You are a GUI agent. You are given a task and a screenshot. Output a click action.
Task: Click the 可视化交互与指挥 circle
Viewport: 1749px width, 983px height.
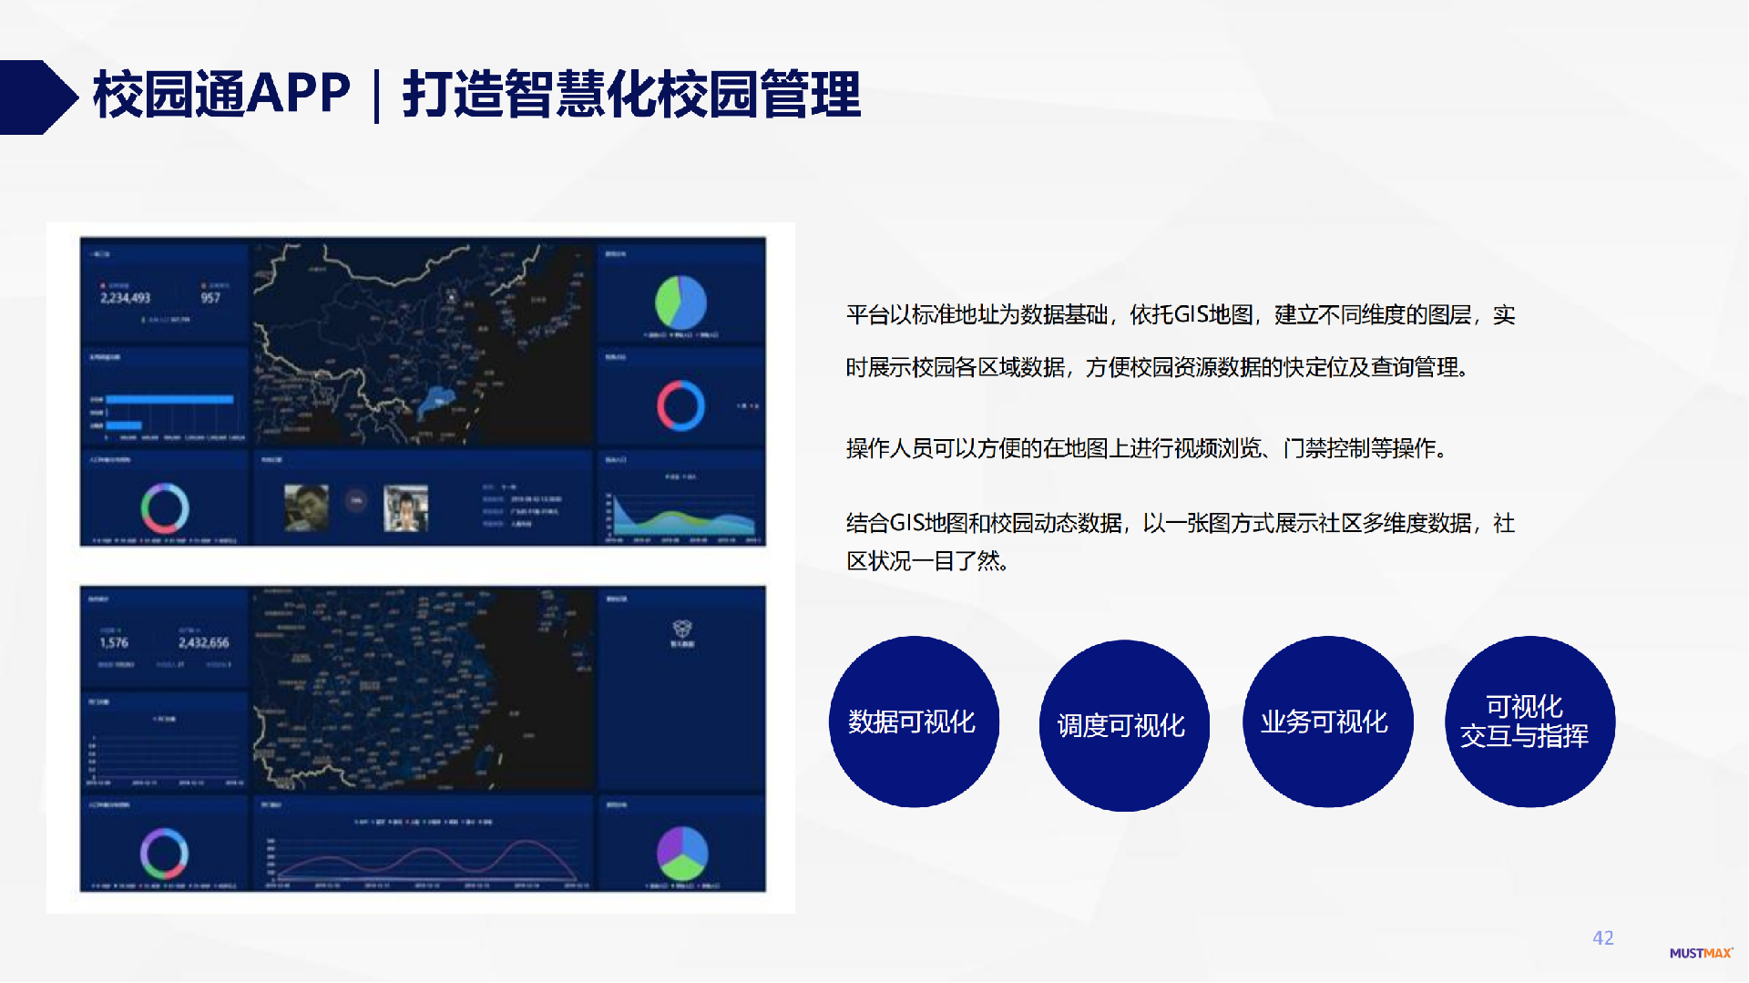(1529, 722)
